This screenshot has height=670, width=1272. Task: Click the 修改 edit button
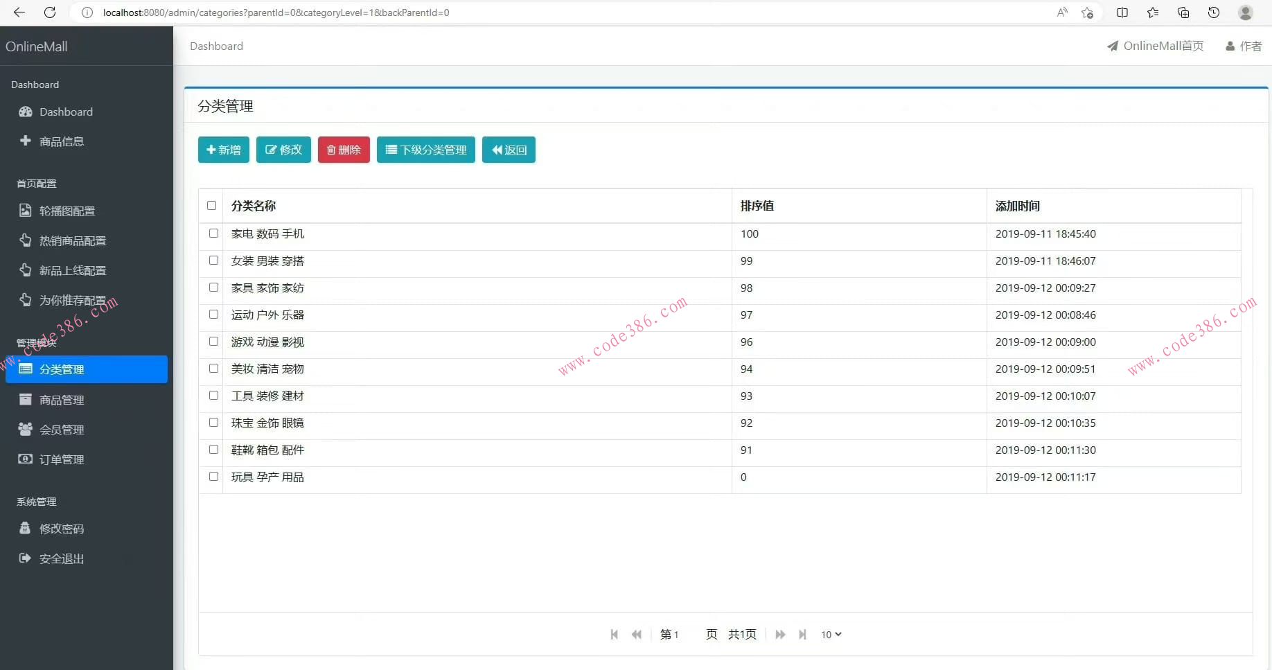point(283,150)
